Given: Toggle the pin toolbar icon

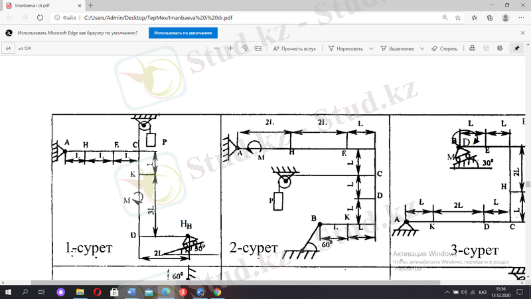Looking at the screenshot, I should coord(517,49).
